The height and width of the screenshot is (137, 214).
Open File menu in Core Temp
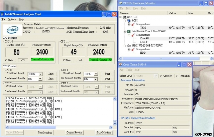pos(121,70)
